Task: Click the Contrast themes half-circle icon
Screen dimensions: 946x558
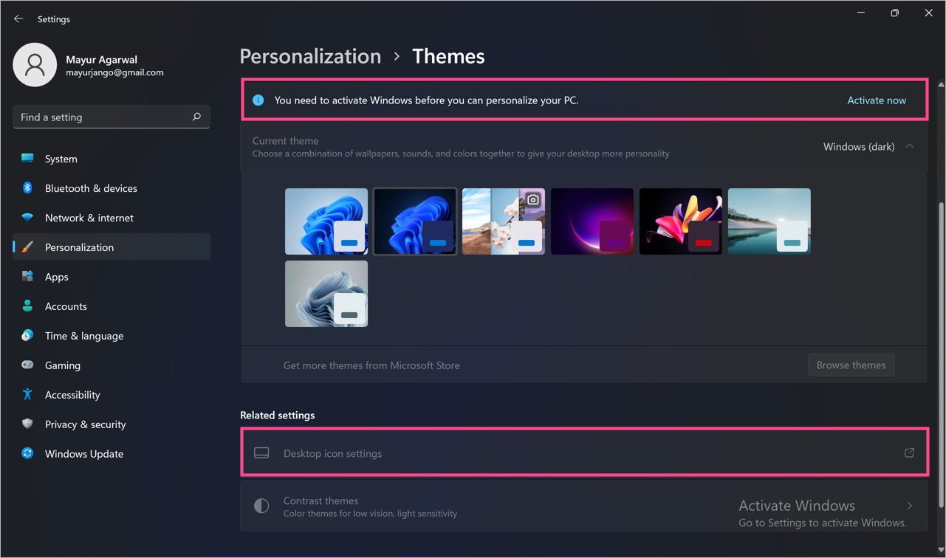Action: click(x=261, y=506)
